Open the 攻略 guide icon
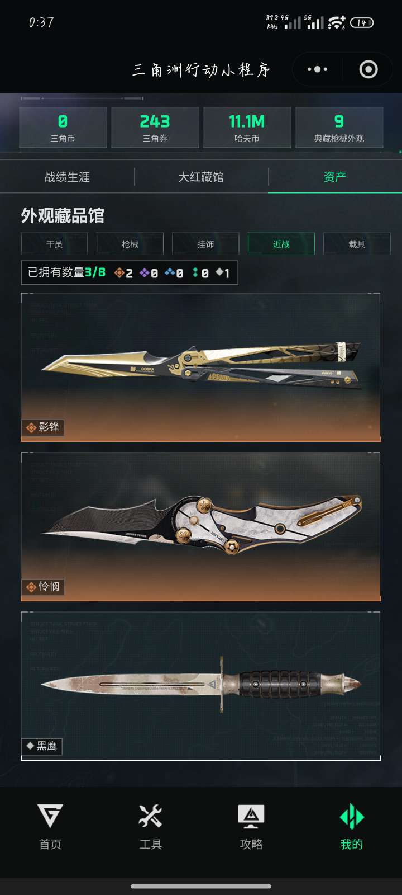 [x=251, y=816]
